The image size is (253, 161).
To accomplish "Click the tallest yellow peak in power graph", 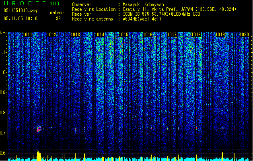I will point(39,155).
